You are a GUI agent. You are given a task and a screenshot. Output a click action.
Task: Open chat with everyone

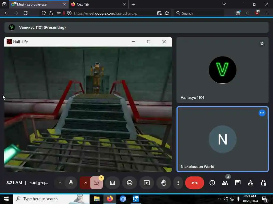coord(238,183)
